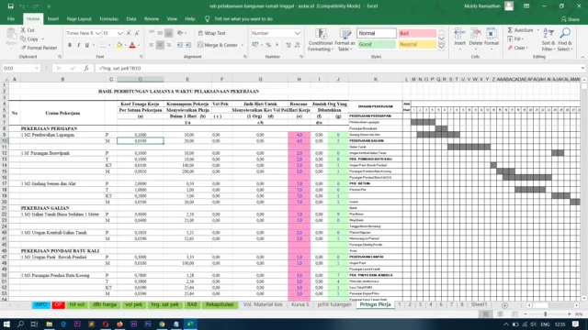The height and width of the screenshot is (330, 588).
Task: Open the Merge & Center dropdown arrow
Action: pos(242,45)
